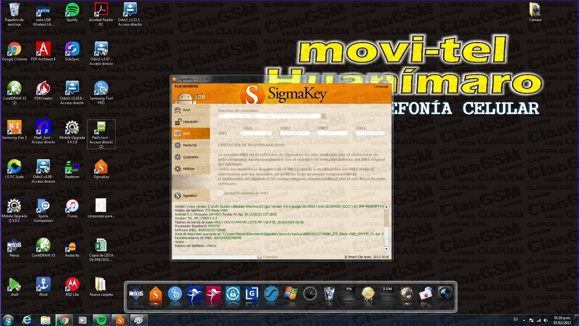This screenshot has width=579, height=326.
Task: Click the 'Software IMEI: 868920022718688' log line
Action: click(200, 230)
